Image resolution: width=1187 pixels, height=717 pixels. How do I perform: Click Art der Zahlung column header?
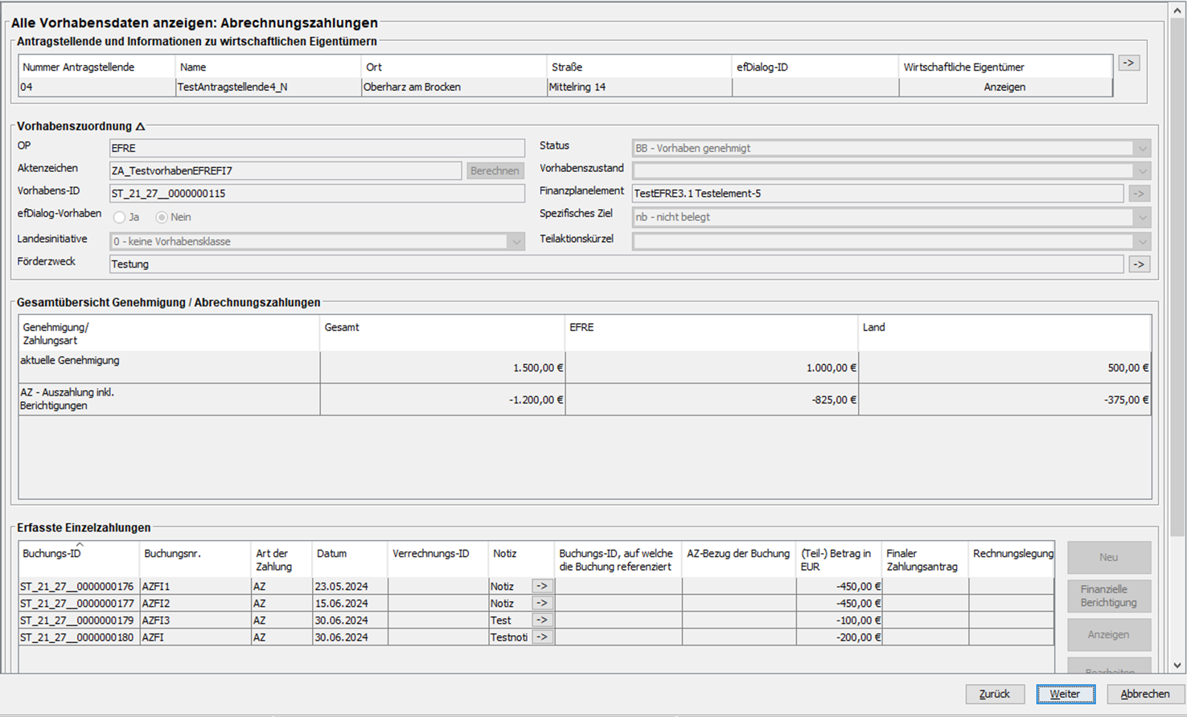pos(281,559)
